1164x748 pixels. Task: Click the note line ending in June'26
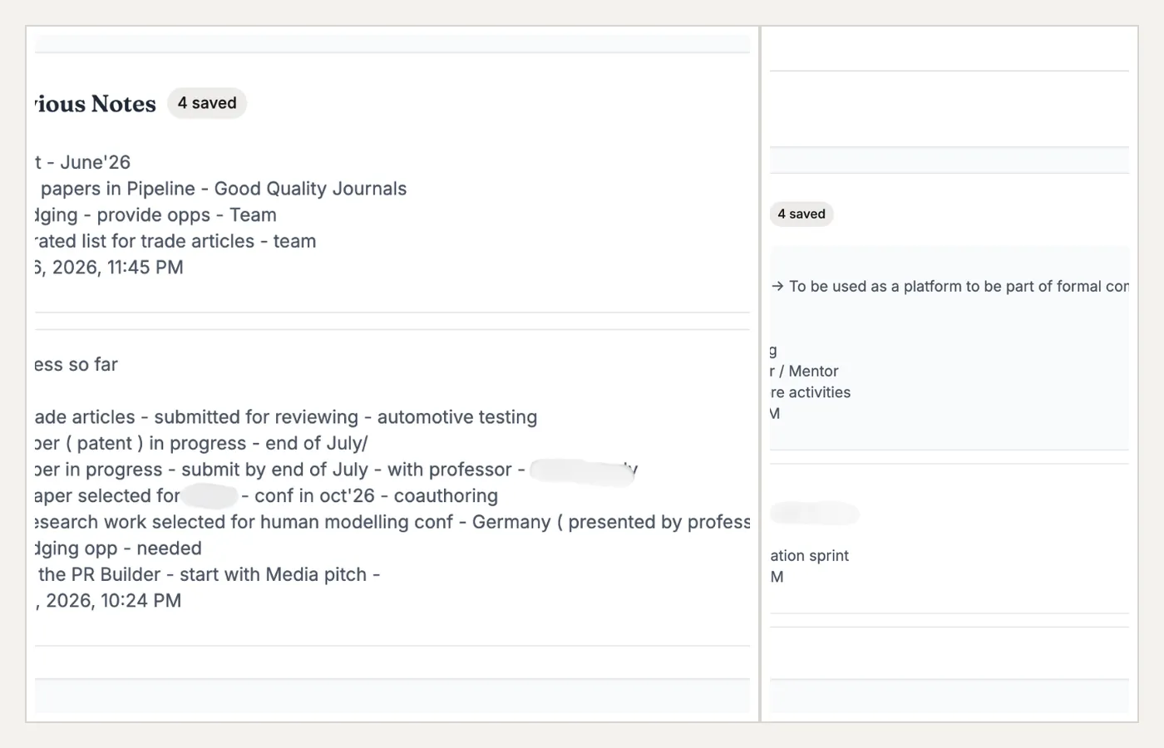(x=83, y=162)
